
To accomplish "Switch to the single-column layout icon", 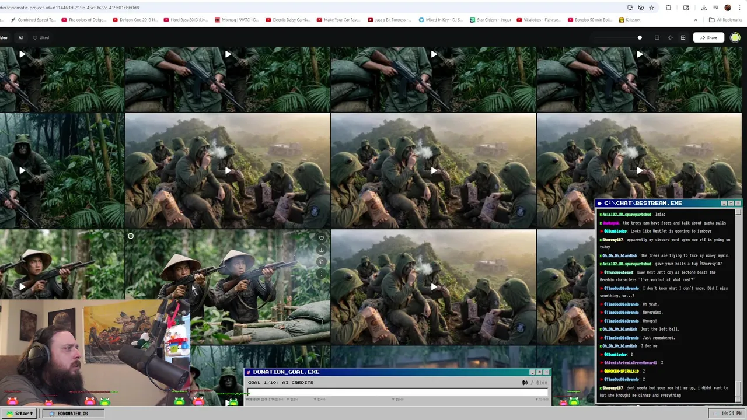I will 657,38.
